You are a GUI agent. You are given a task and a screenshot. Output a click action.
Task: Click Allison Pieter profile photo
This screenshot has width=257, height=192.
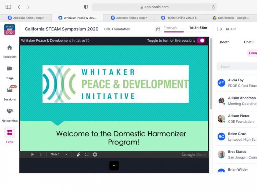point(221,119)
